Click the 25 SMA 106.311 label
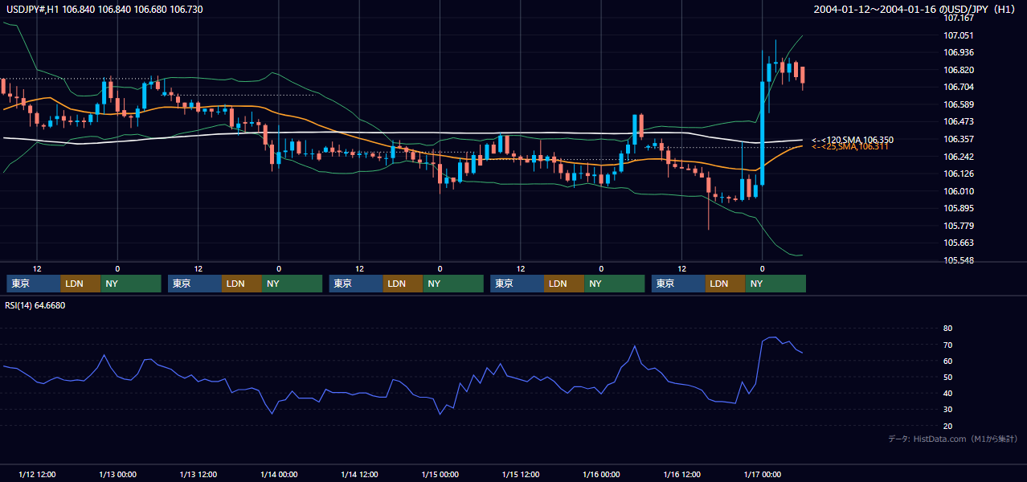Viewport: 1027px width, 482px height. coord(850,146)
